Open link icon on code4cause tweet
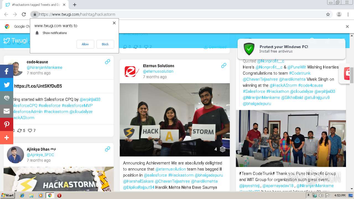354x199 pixels. pyautogui.click(x=108, y=62)
